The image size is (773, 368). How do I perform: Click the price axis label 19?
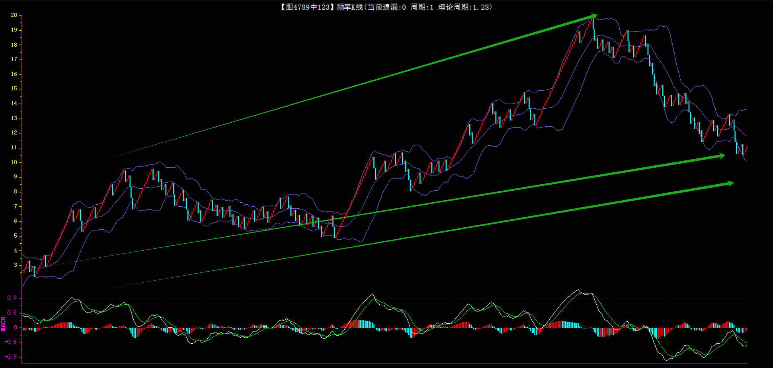14,30
